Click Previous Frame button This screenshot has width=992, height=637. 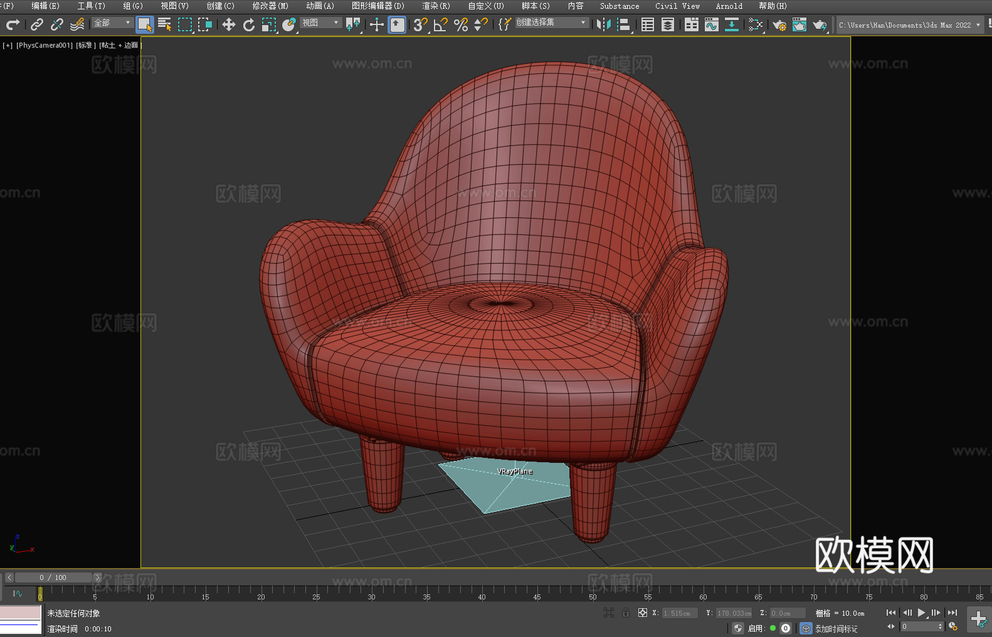coord(907,613)
